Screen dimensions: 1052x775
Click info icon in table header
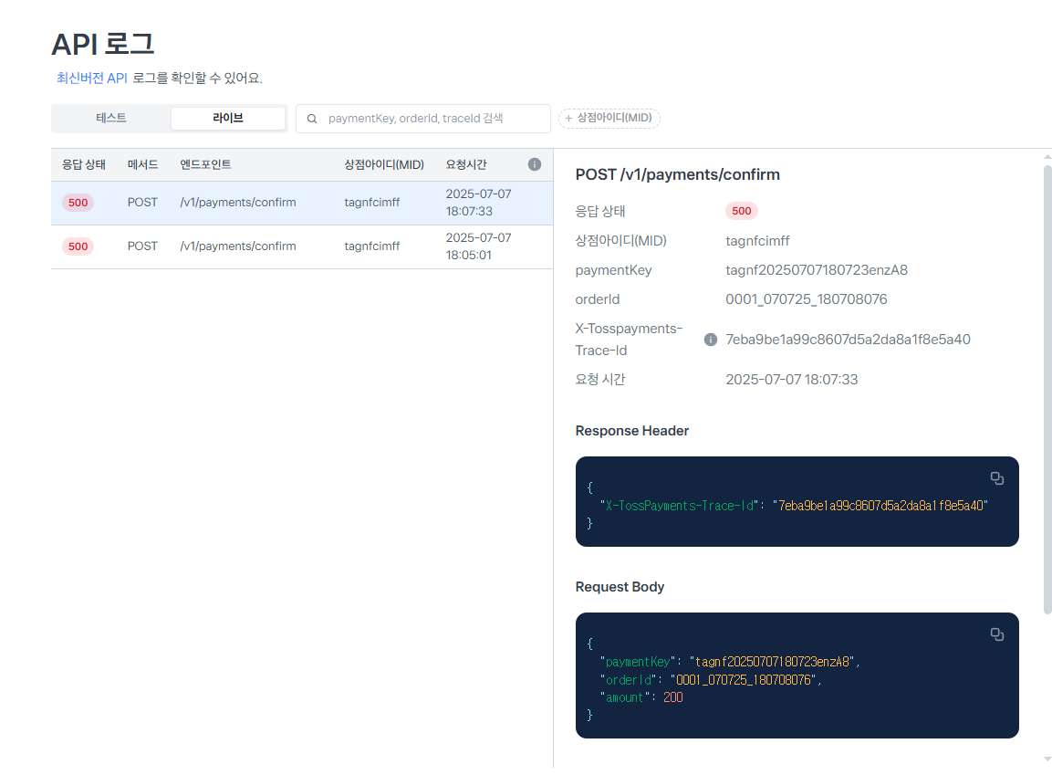coord(535,164)
